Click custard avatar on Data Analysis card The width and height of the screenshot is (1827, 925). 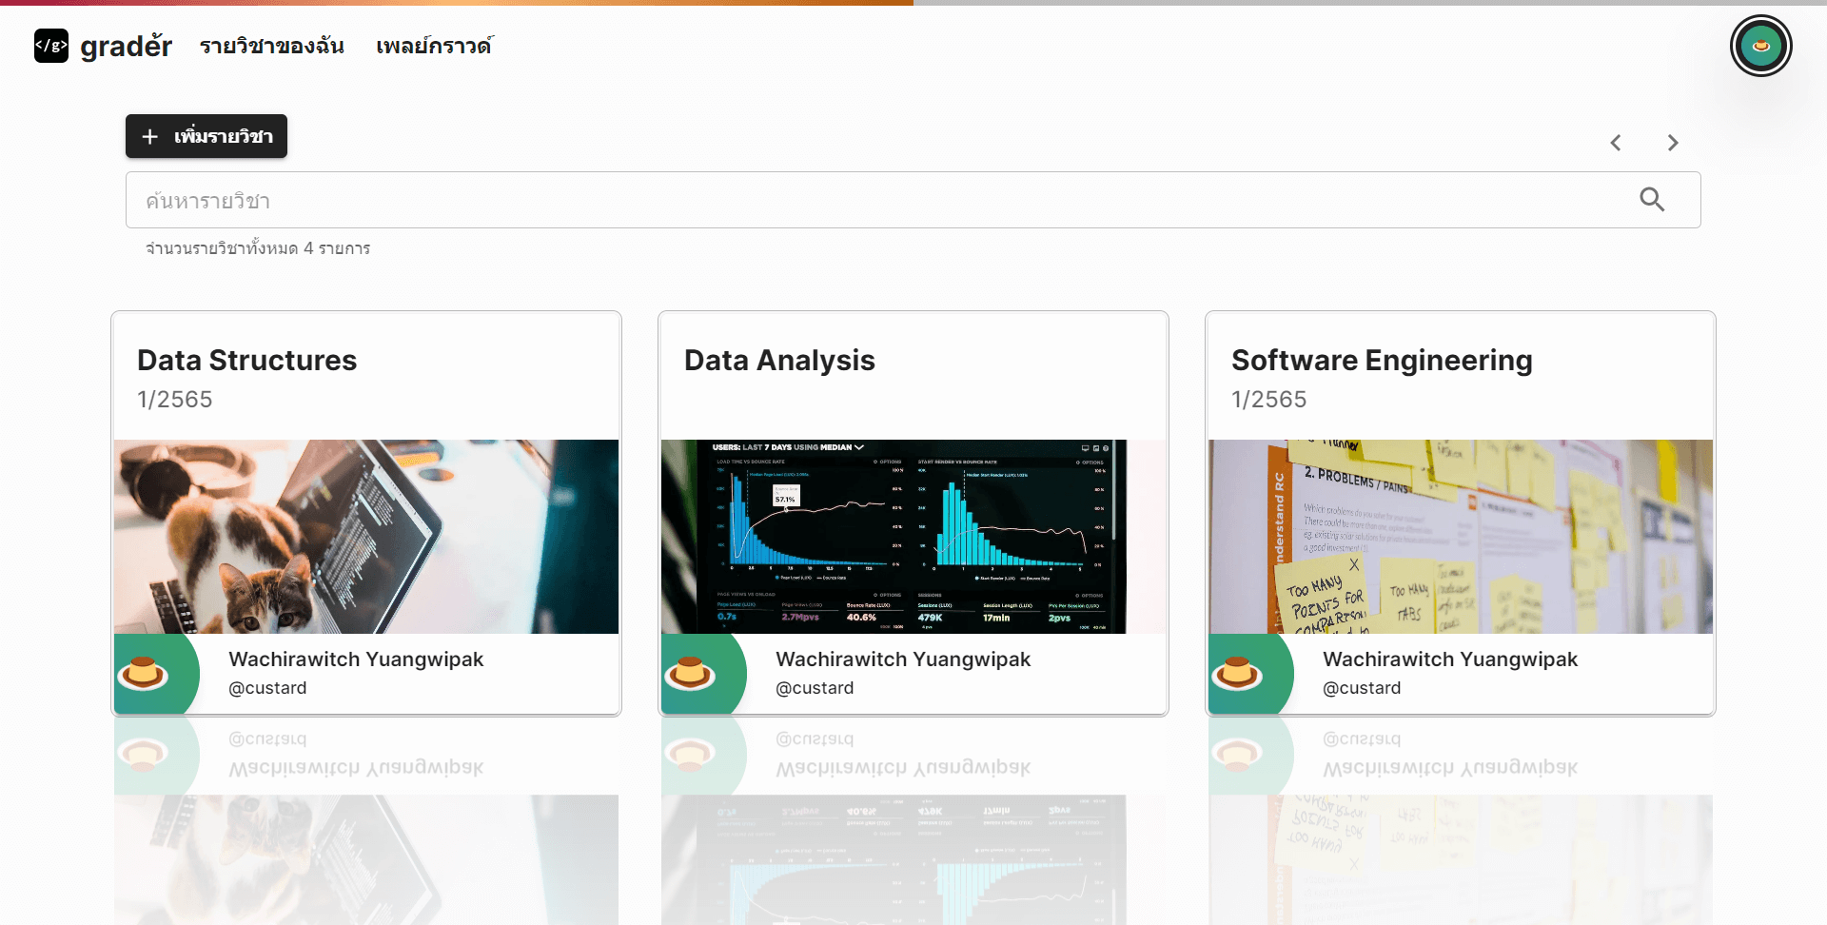692,674
